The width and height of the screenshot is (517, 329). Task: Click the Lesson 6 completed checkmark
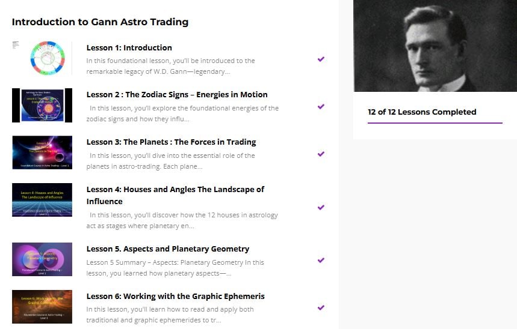tap(321, 307)
